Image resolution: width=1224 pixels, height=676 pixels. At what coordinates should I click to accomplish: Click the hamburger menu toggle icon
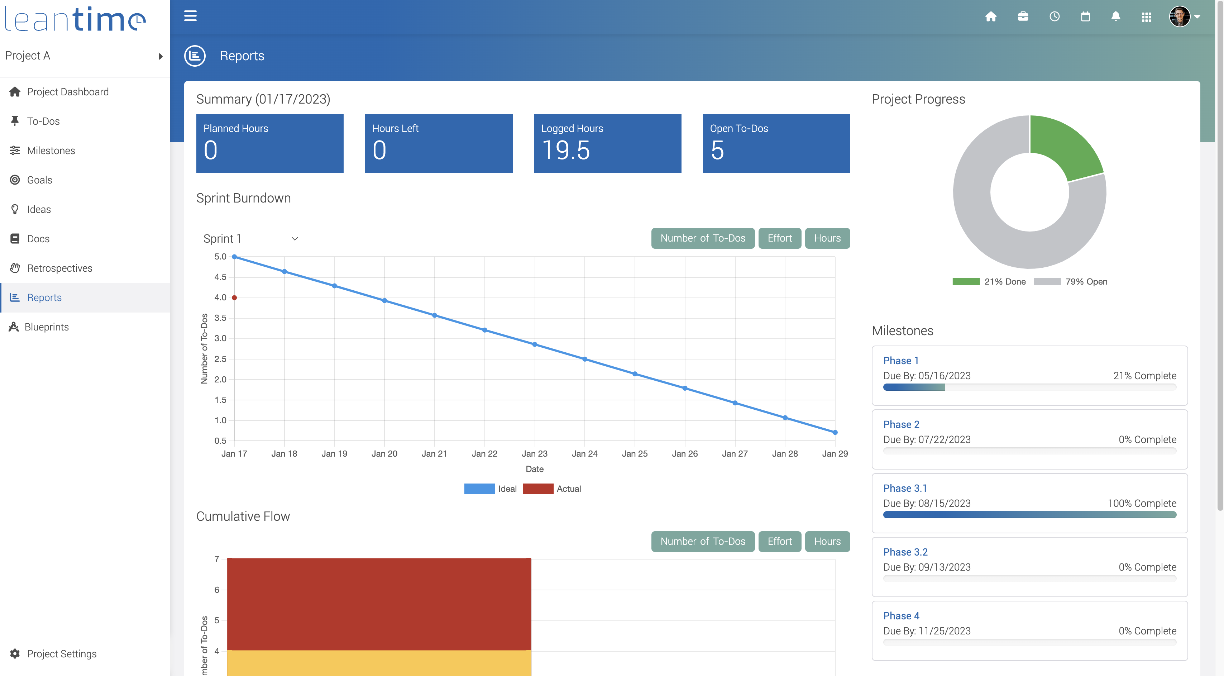190,16
